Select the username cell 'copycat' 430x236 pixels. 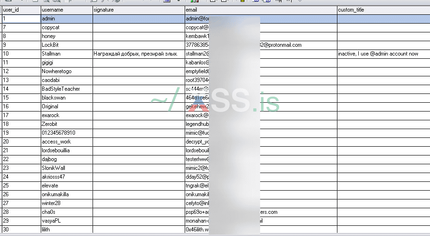click(x=67, y=27)
